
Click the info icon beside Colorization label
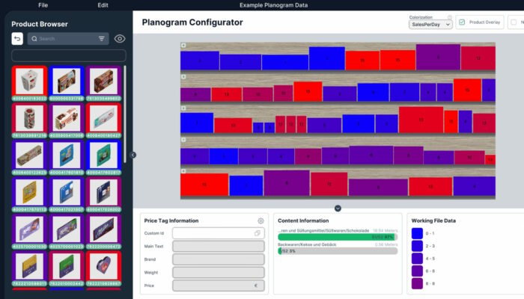coord(449,17)
